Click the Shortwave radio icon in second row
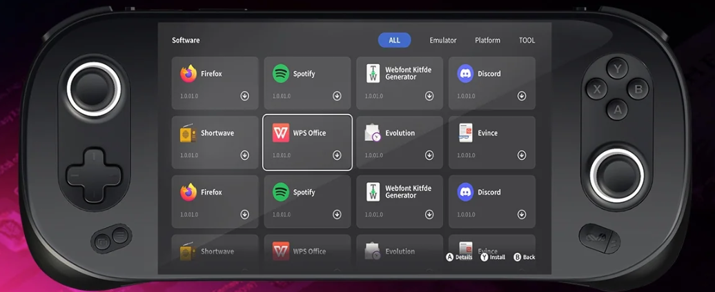Image resolution: width=715 pixels, height=292 pixels. tap(188, 133)
